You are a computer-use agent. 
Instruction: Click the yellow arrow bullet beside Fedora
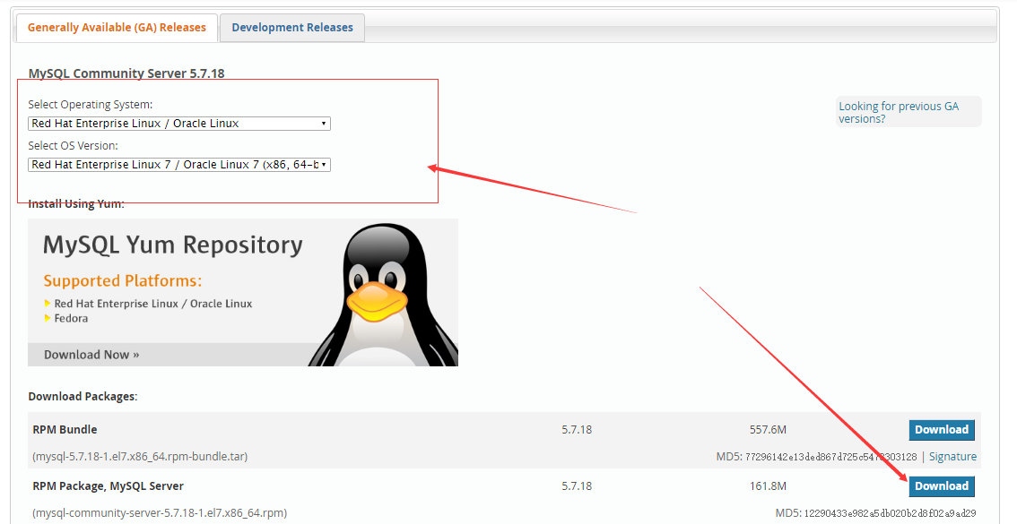[48, 319]
